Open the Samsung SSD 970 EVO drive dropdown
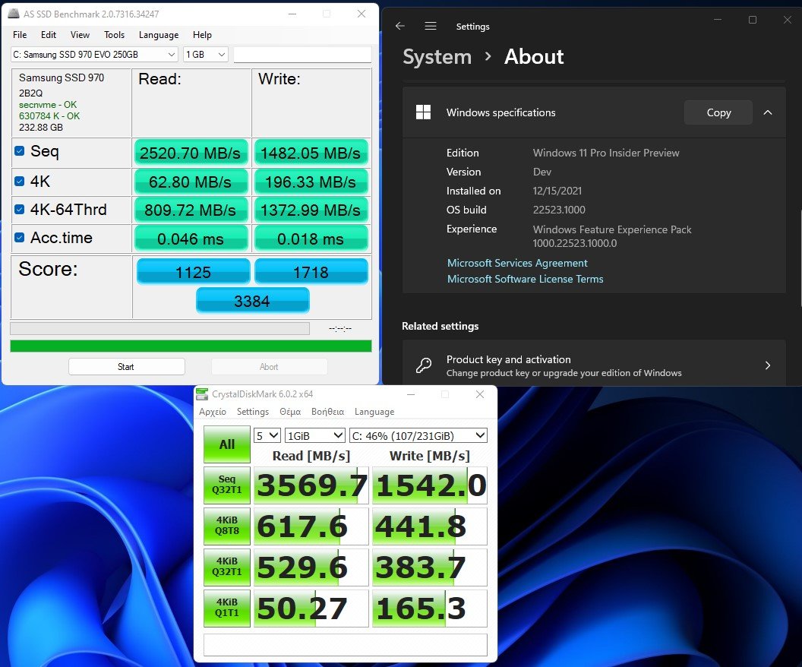The image size is (802, 667). [94, 54]
